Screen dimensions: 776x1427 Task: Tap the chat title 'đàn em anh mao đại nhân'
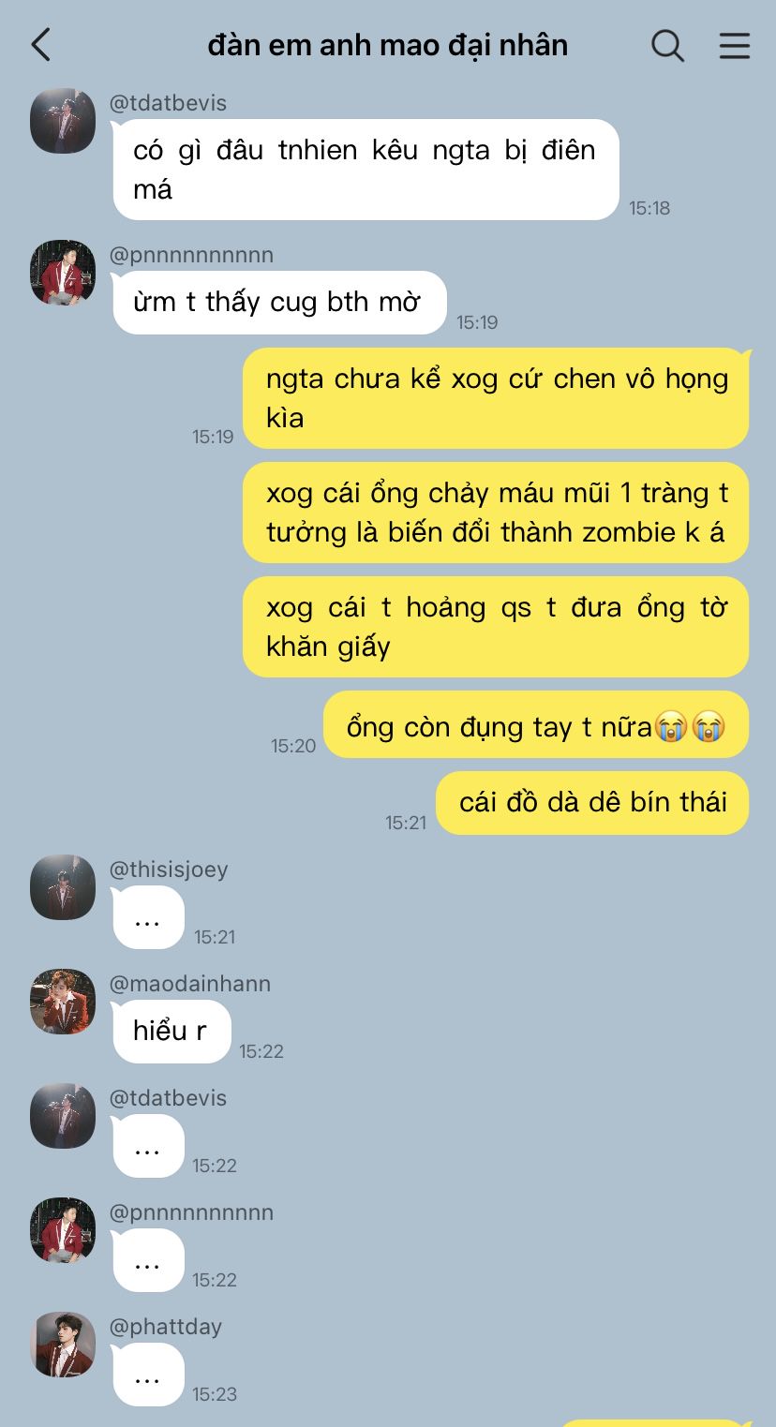click(388, 45)
